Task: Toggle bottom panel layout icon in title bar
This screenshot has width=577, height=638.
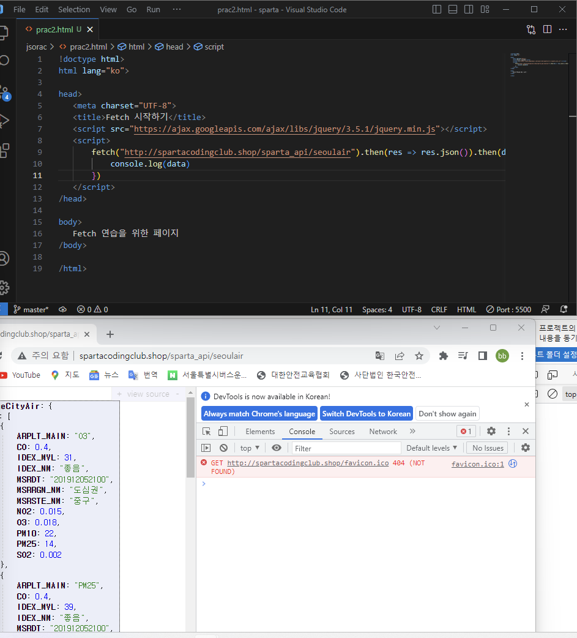Action: (x=453, y=9)
